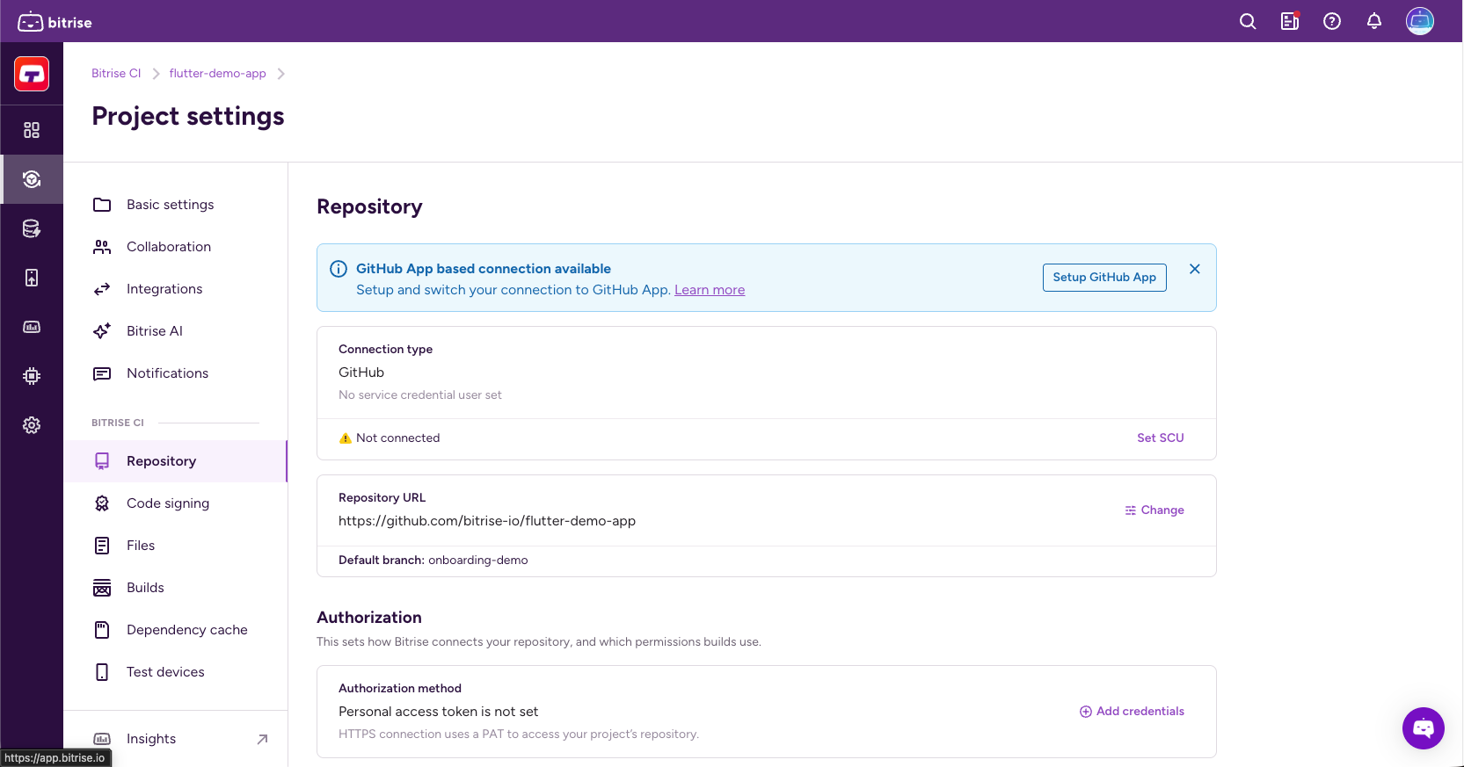
Task: Open Basic settings section
Action: [x=176, y=205]
